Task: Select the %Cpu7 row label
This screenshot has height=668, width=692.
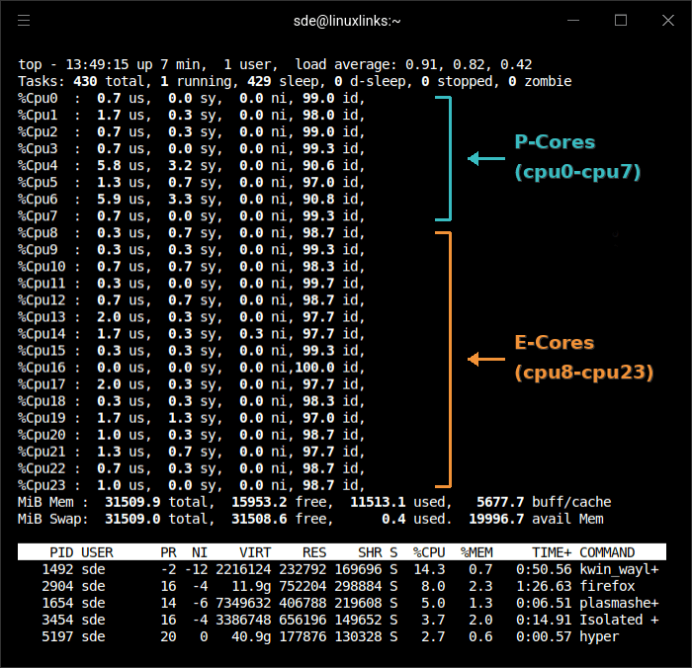Action: pos(38,216)
